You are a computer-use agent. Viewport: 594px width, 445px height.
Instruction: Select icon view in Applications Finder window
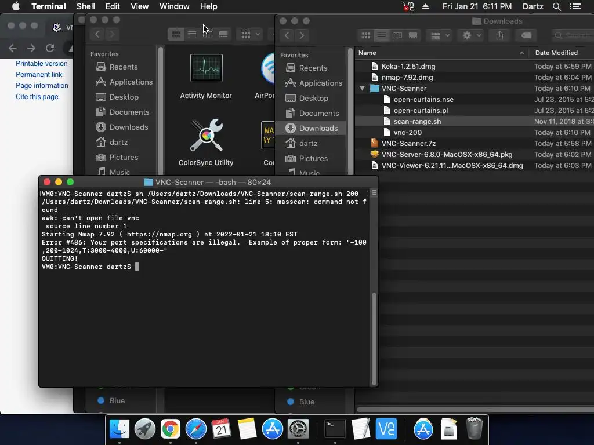coord(176,34)
